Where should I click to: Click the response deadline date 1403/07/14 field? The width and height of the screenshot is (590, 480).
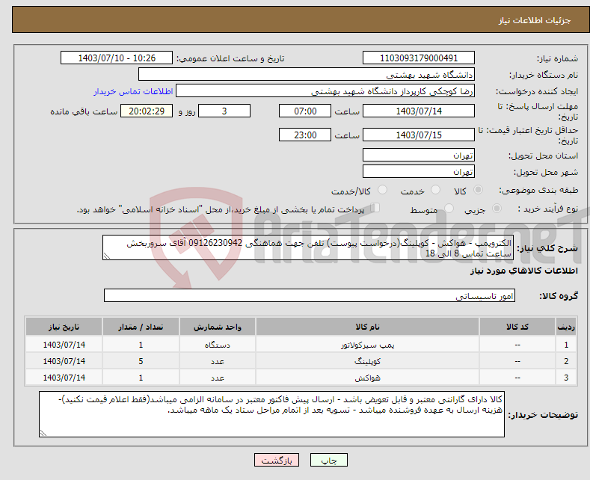point(419,111)
